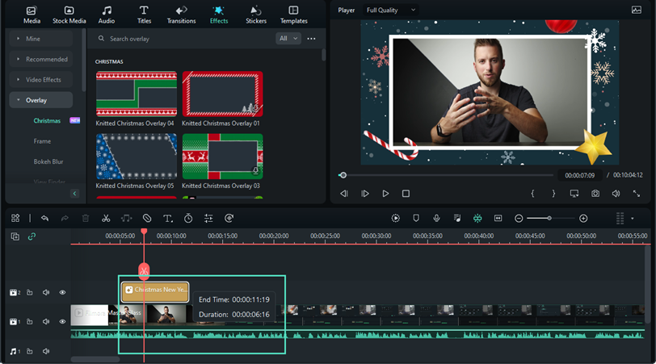The height and width of the screenshot is (364, 656).
Task: Open the timeline color match tool
Action: 229,218
